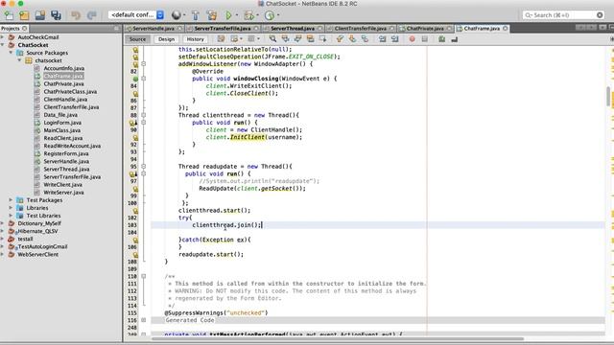Click the Save All toolbar icon
This screenshot has width=614, height=345.
click(x=56, y=15)
